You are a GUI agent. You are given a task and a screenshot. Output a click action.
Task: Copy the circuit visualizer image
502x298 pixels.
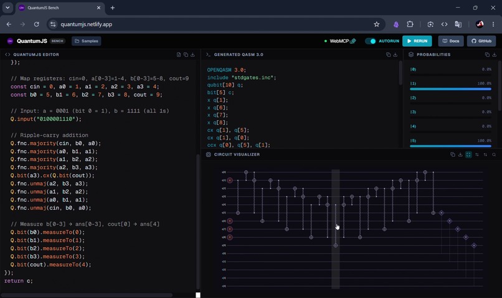[453, 154]
